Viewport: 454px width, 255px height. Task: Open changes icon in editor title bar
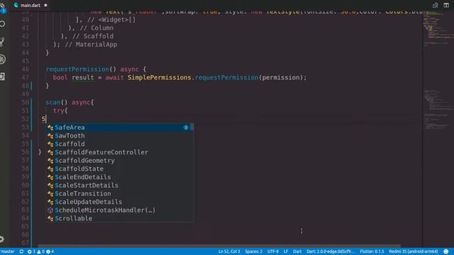(x=435, y=5)
